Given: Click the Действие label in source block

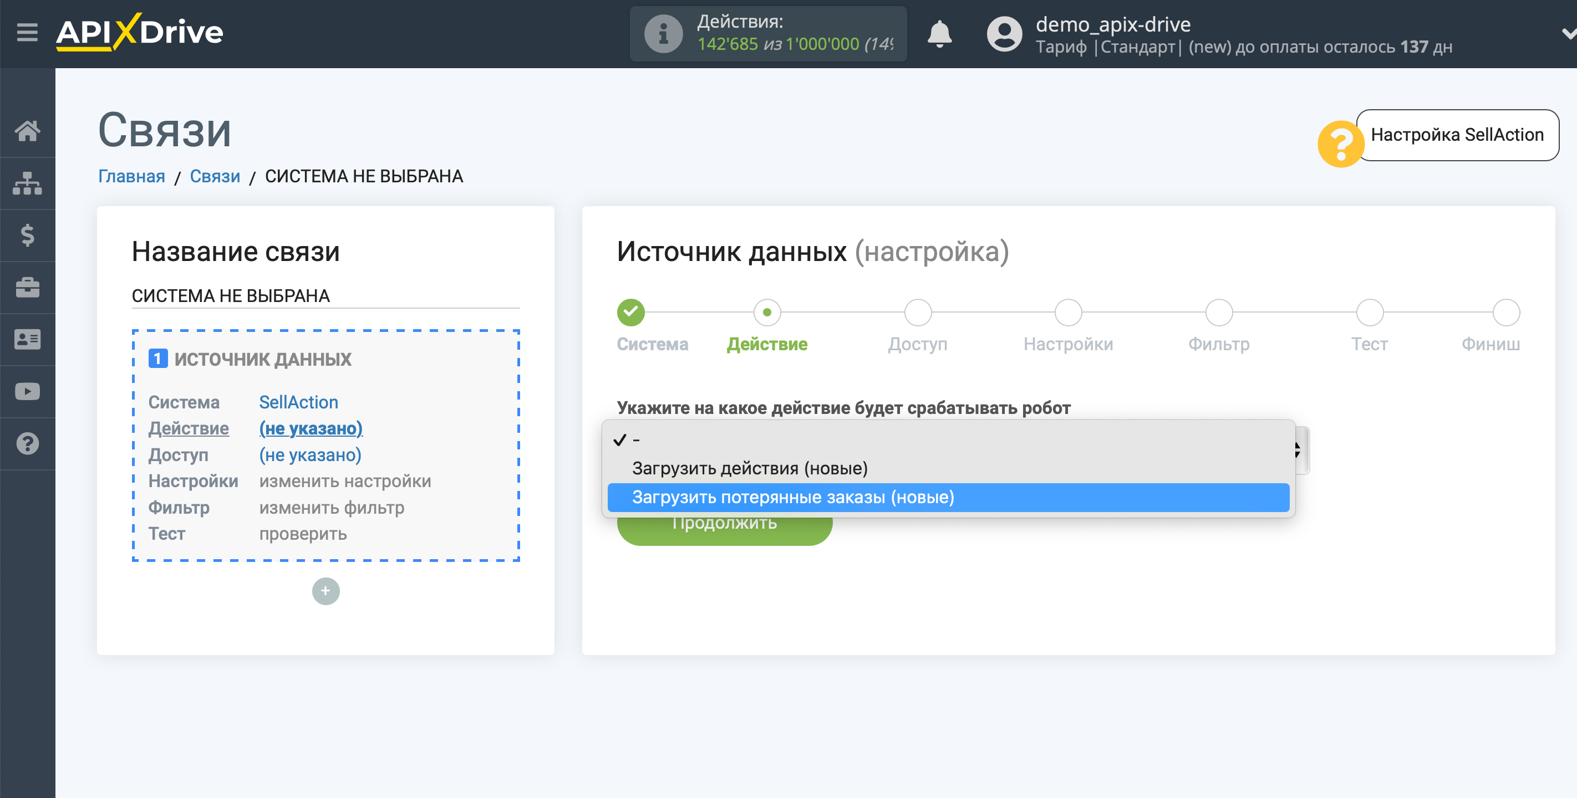Looking at the screenshot, I should (x=189, y=428).
